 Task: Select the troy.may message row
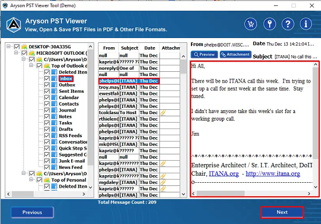tap(139, 87)
